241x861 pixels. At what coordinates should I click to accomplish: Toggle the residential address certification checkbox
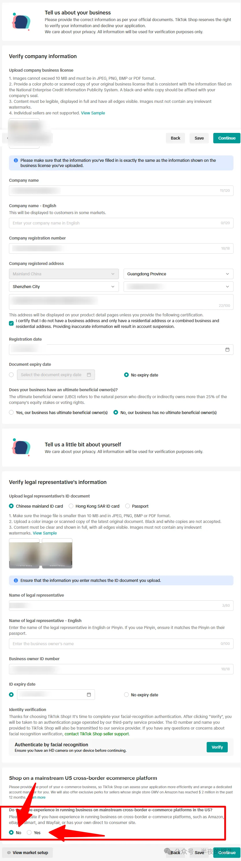[x=11, y=323]
